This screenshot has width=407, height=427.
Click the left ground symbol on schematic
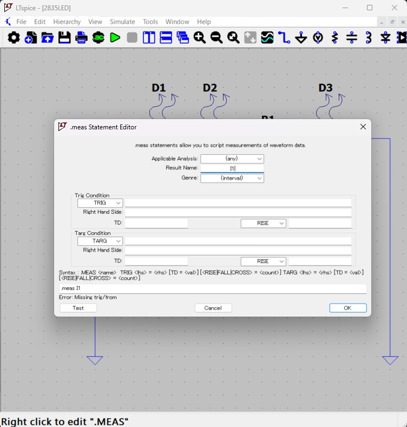tap(95, 360)
